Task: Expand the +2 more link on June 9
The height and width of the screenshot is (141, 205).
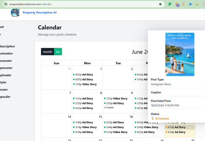Action: coord(109,108)
